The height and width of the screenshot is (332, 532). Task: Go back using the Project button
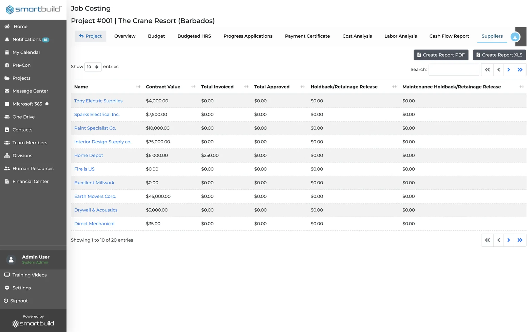click(x=90, y=36)
